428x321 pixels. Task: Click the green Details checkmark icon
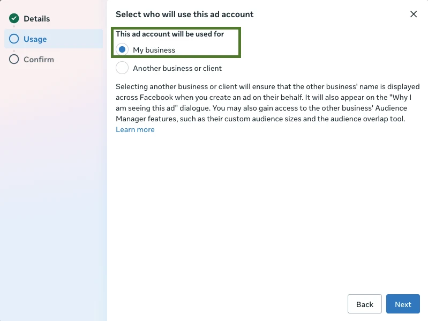pyautogui.click(x=14, y=19)
